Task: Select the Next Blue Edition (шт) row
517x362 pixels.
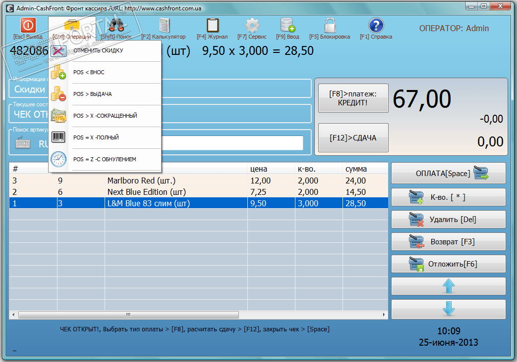Action: (198, 192)
